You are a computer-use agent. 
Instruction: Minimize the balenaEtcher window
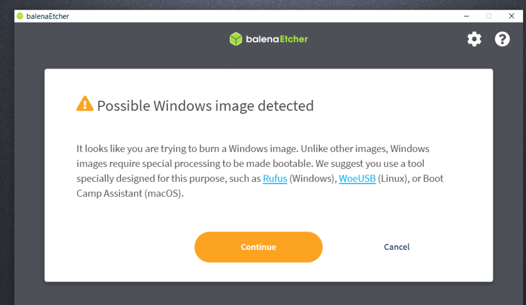[466, 16]
